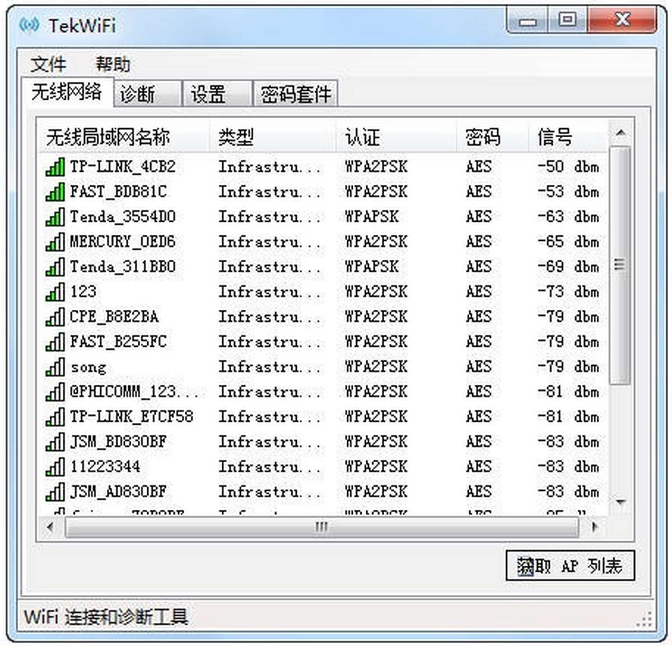Click signal icon beside Tenda_3554D0
The height and width of the screenshot is (647, 672).
coord(55,217)
